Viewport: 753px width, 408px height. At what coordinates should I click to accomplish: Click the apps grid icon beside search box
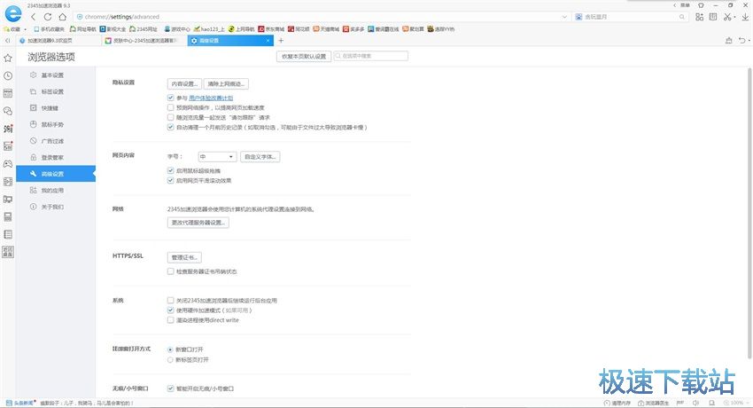[699, 17]
